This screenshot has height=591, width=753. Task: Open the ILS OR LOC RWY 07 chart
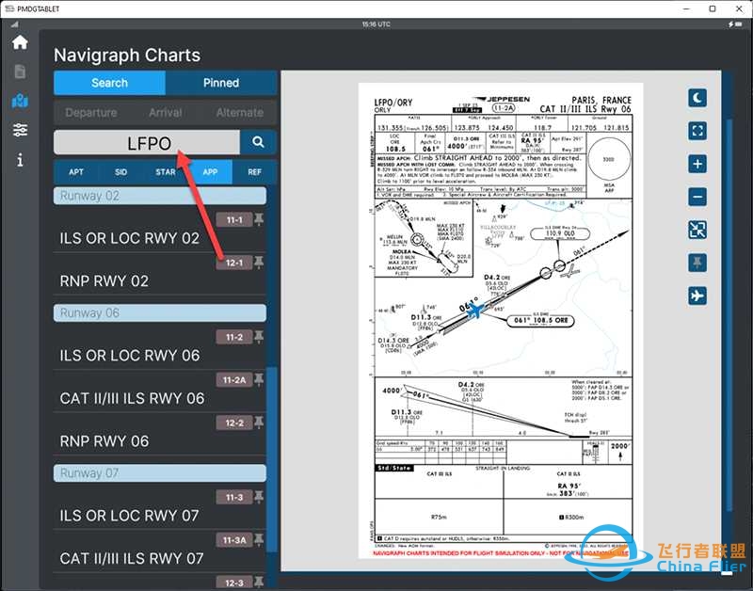tap(130, 516)
